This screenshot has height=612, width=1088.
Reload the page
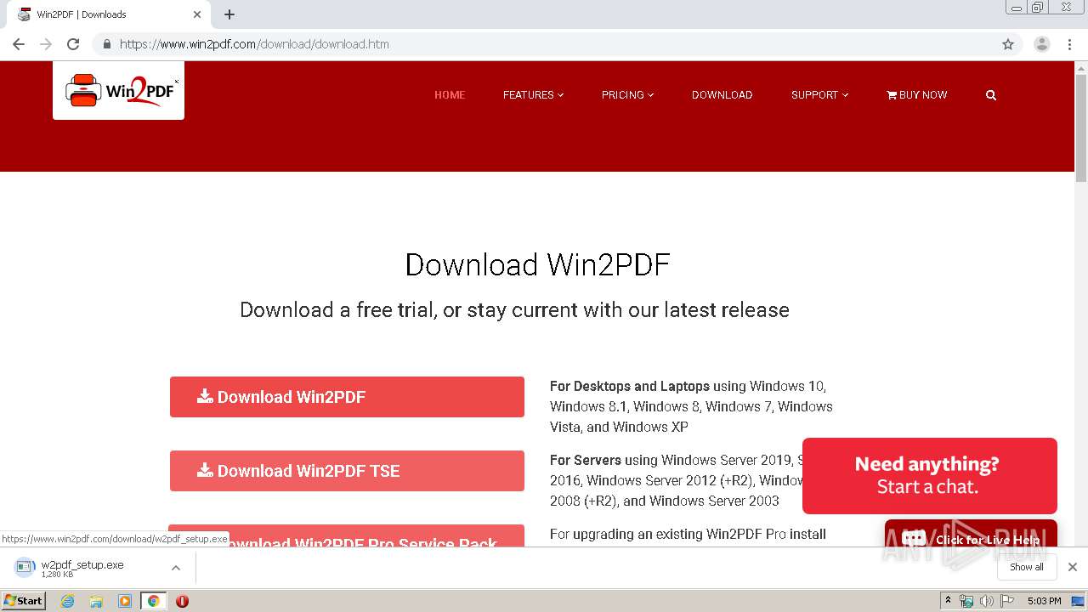pos(73,44)
